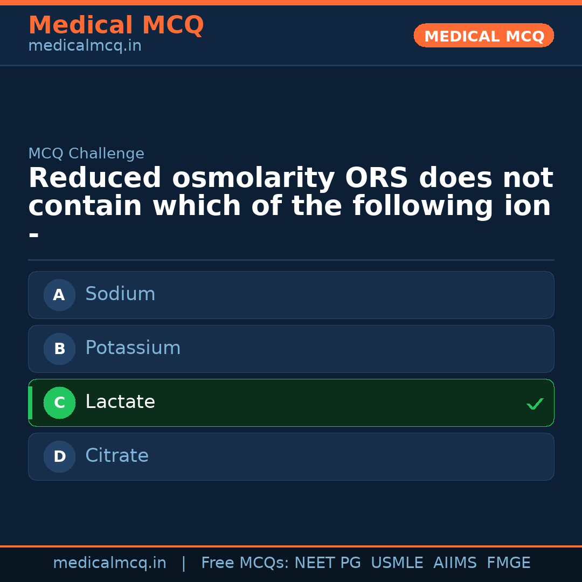The image size is (582, 582).
Task: Click the orange divider line above the footer
Action: pos(291,545)
